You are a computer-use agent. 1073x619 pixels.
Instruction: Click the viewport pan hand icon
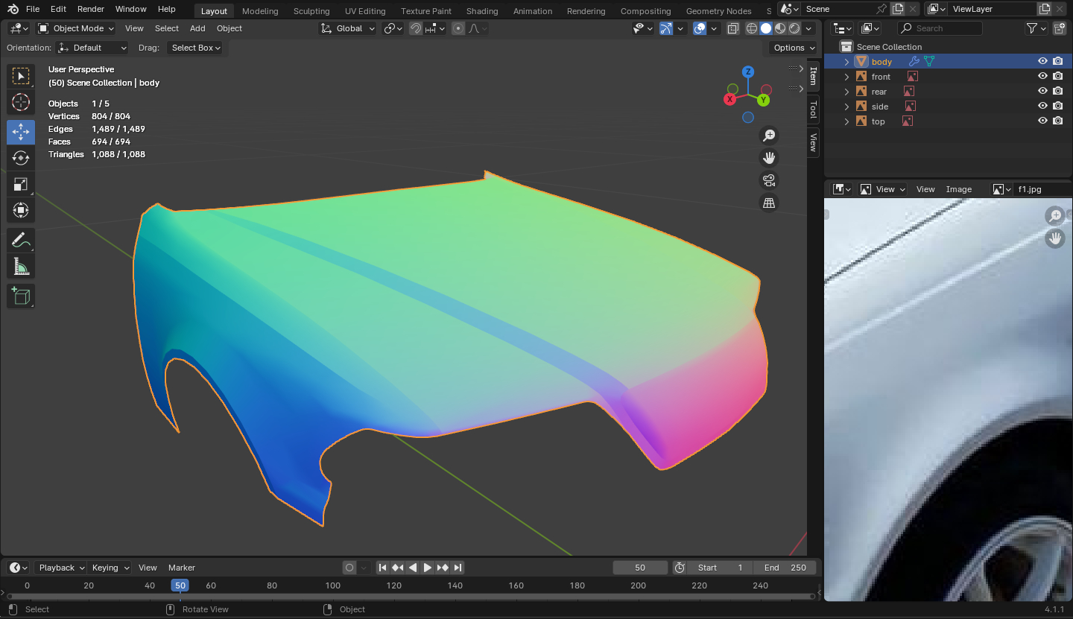click(x=769, y=158)
